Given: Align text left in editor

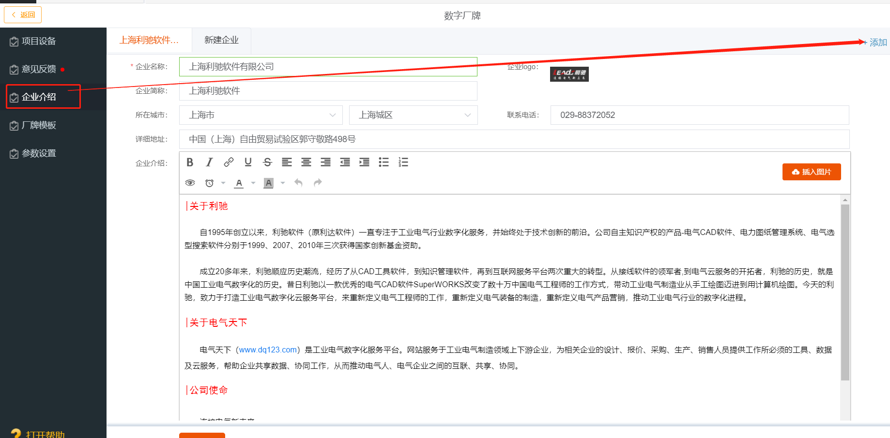Looking at the screenshot, I should (x=287, y=162).
